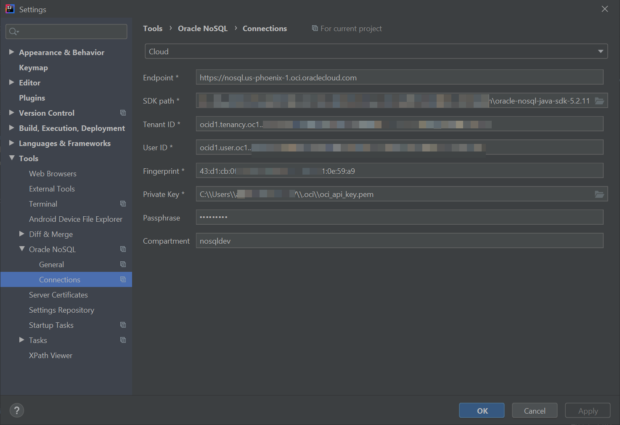The image size is (620, 425).
Task: Click the Cancel button
Action: 534,411
